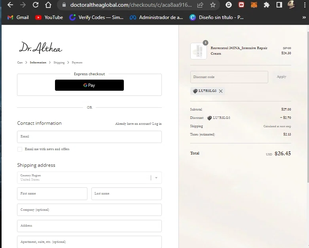The height and width of the screenshot is (248, 309).
Task: Open the YouTube bookmark
Action: (x=49, y=17)
